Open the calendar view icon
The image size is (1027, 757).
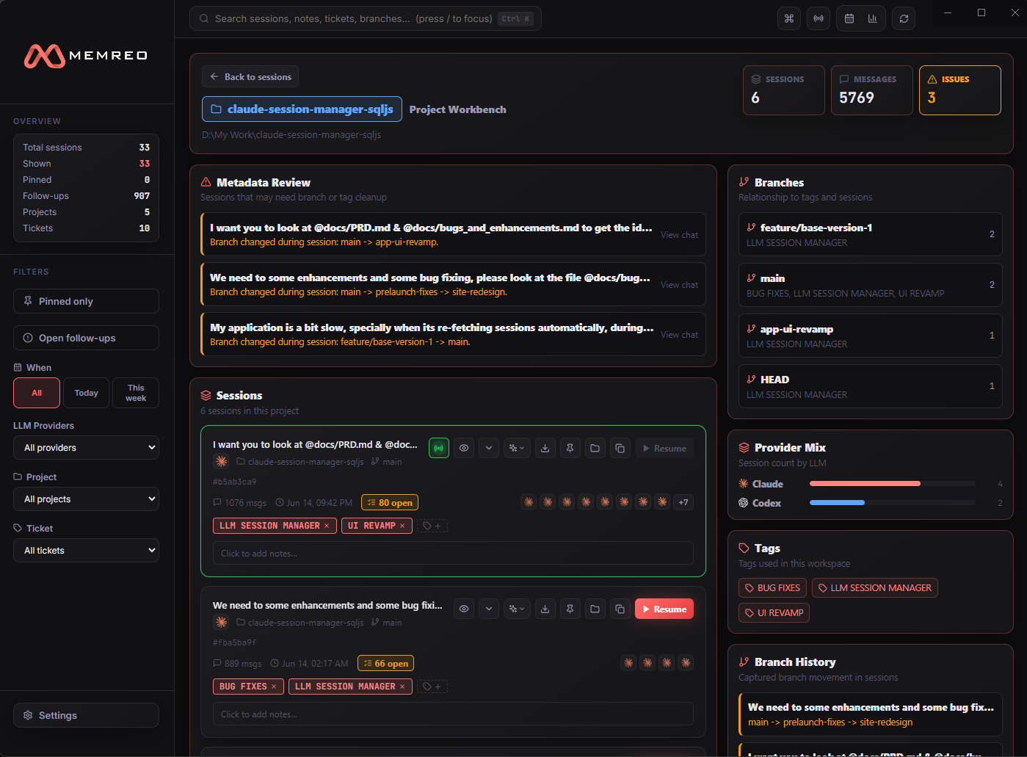point(849,18)
